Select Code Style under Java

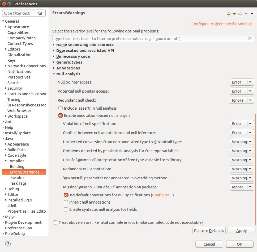click(17, 155)
